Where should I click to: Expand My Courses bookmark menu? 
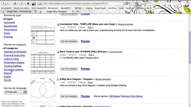[53, 8]
